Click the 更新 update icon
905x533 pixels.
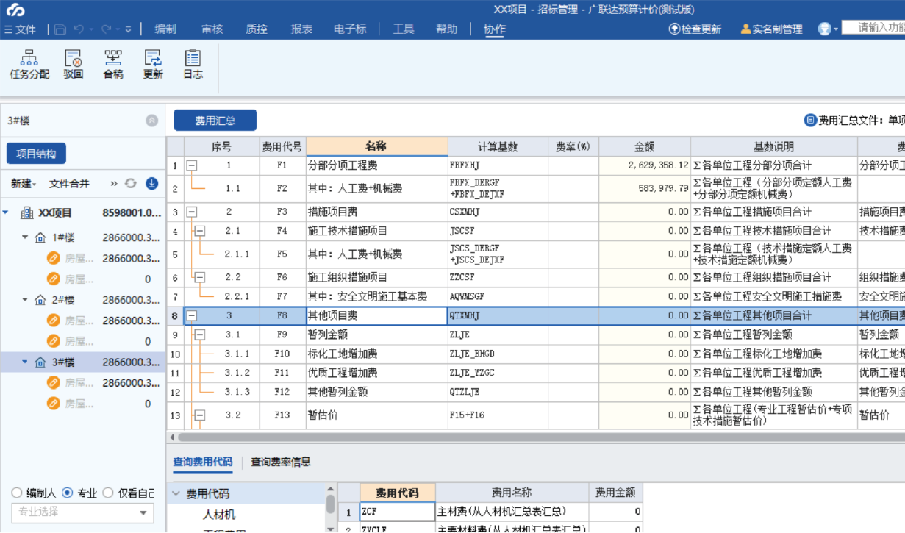[153, 58]
